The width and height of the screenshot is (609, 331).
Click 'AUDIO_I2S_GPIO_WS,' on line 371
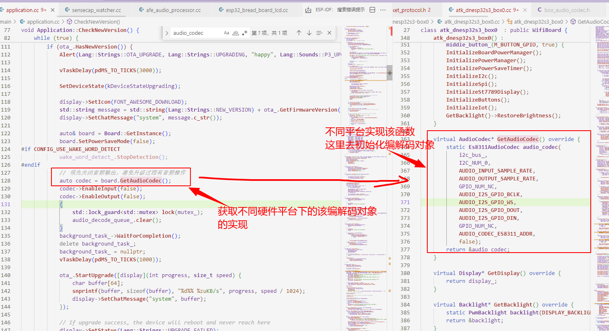[x=488, y=202]
